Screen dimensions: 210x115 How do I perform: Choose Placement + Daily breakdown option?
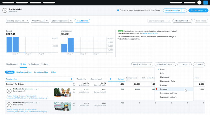point(168,81)
